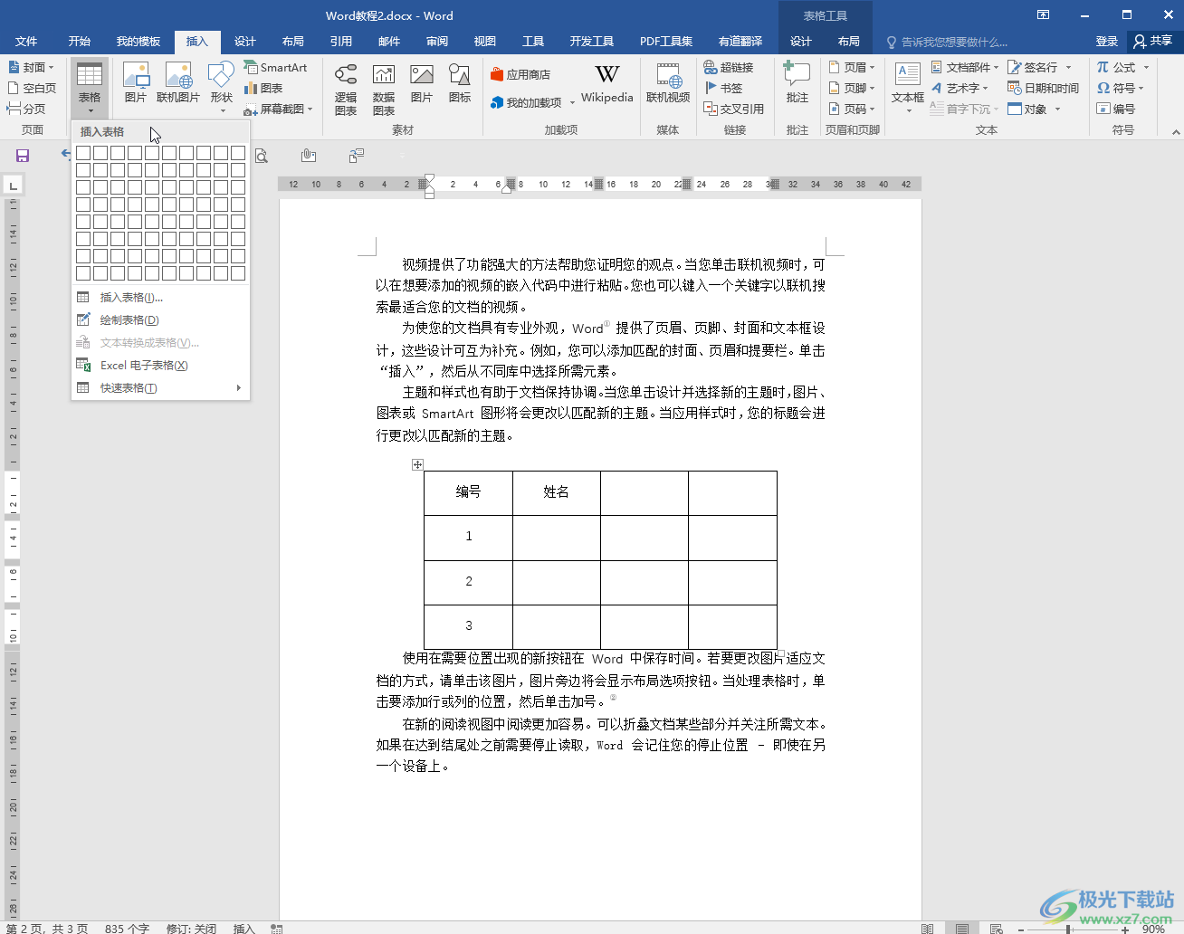The width and height of the screenshot is (1184, 934).
Task: Expand the 快速表格(T) submenu
Action: click(x=160, y=388)
